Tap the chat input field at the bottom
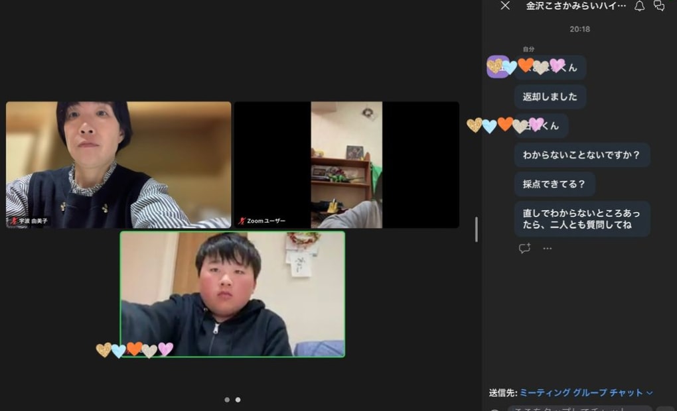The image size is (677, 411). tap(584, 408)
